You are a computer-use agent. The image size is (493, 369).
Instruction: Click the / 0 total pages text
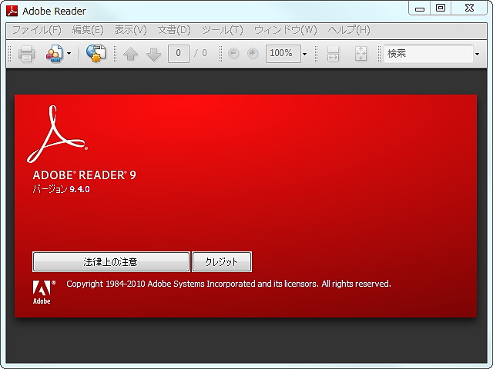pos(200,53)
